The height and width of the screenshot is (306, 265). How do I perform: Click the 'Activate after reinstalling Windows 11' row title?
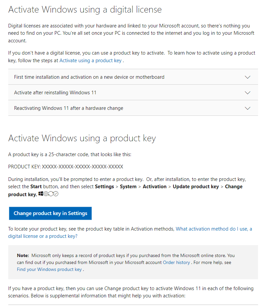(x=55, y=93)
